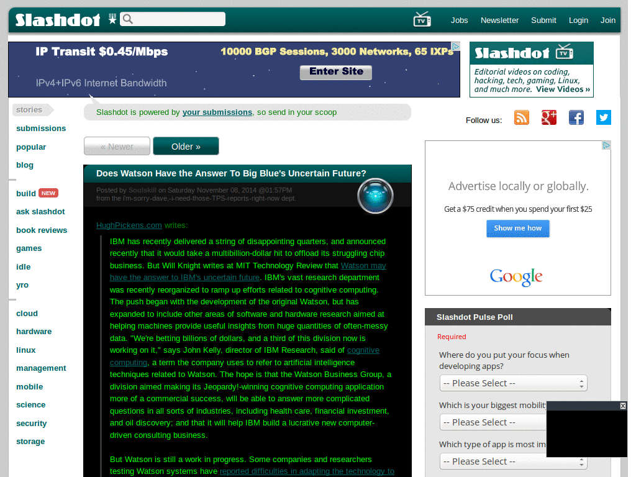
Task: Open the type of app poll dropdown
Action: pyautogui.click(x=513, y=461)
